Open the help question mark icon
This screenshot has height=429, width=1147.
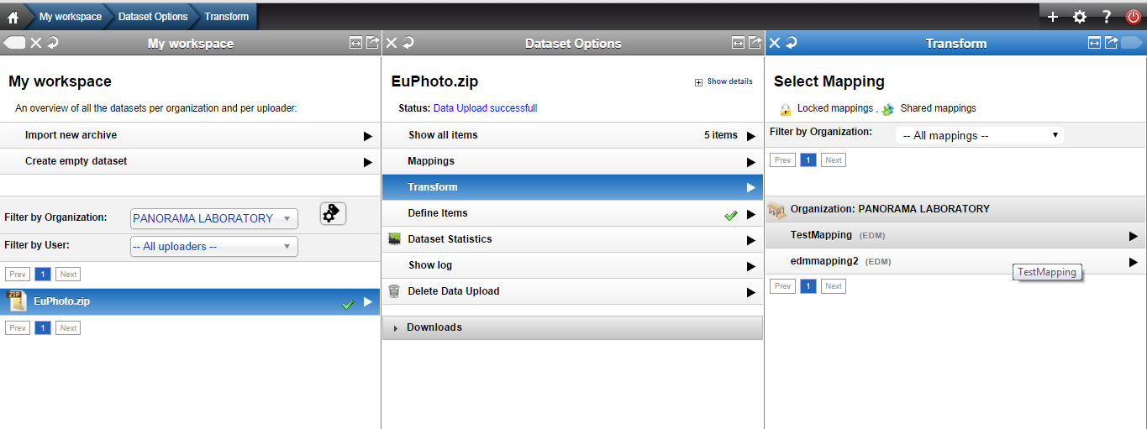point(1107,17)
